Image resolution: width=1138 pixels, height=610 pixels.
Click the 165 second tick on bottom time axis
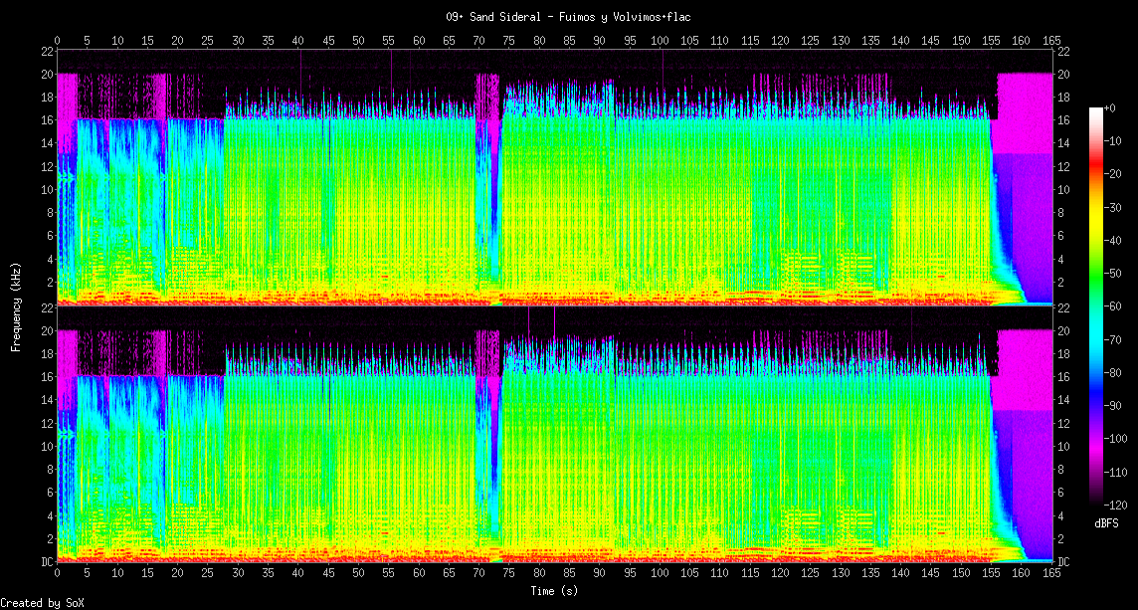(x=1051, y=574)
